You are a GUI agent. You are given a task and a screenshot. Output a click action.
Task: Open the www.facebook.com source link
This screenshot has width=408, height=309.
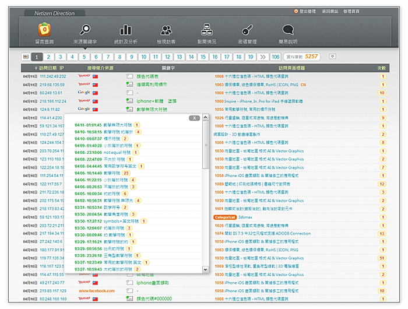tap(97, 291)
